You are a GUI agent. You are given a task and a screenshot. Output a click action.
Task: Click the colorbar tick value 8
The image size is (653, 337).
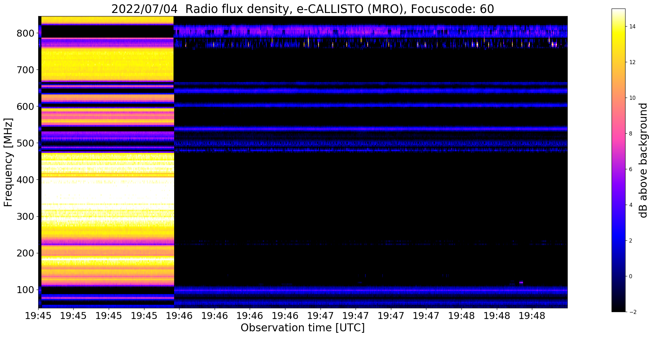pos(631,134)
